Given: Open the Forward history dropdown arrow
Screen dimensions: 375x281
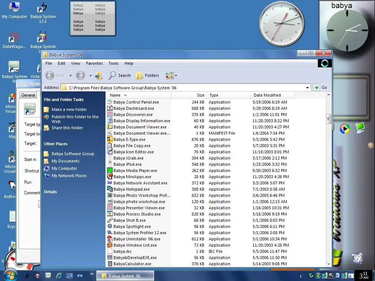Looking at the screenshot, I should coord(90,76).
